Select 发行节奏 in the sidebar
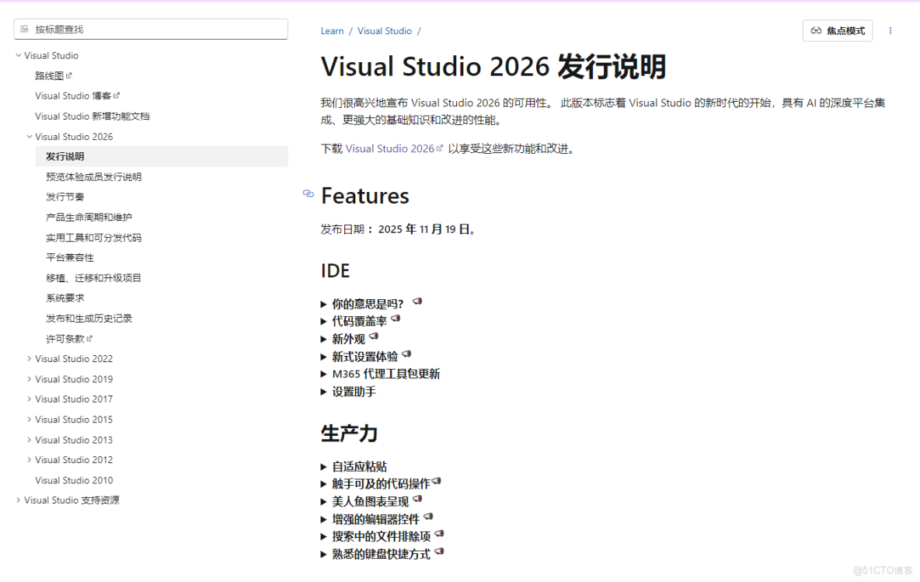Viewport: 920px width, 582px height. (64, 197)
